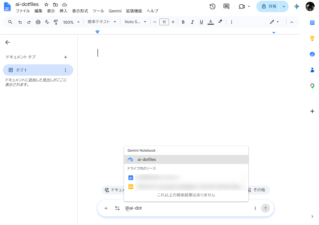Open version history clock icon

212,7
